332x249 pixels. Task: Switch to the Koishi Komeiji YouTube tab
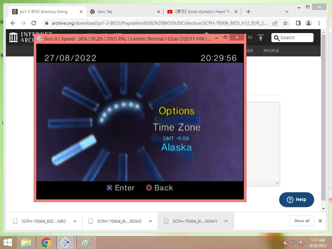click(x=203, y=12)
